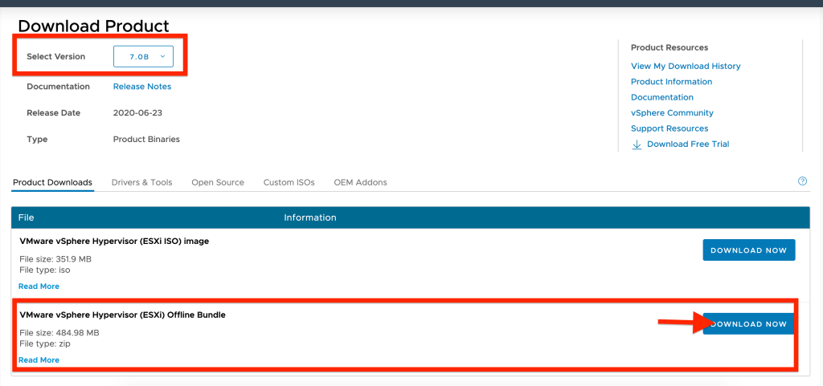The image size is (823, 386).
Task: Click the help question mark icon
Action: tap(802, 181)
